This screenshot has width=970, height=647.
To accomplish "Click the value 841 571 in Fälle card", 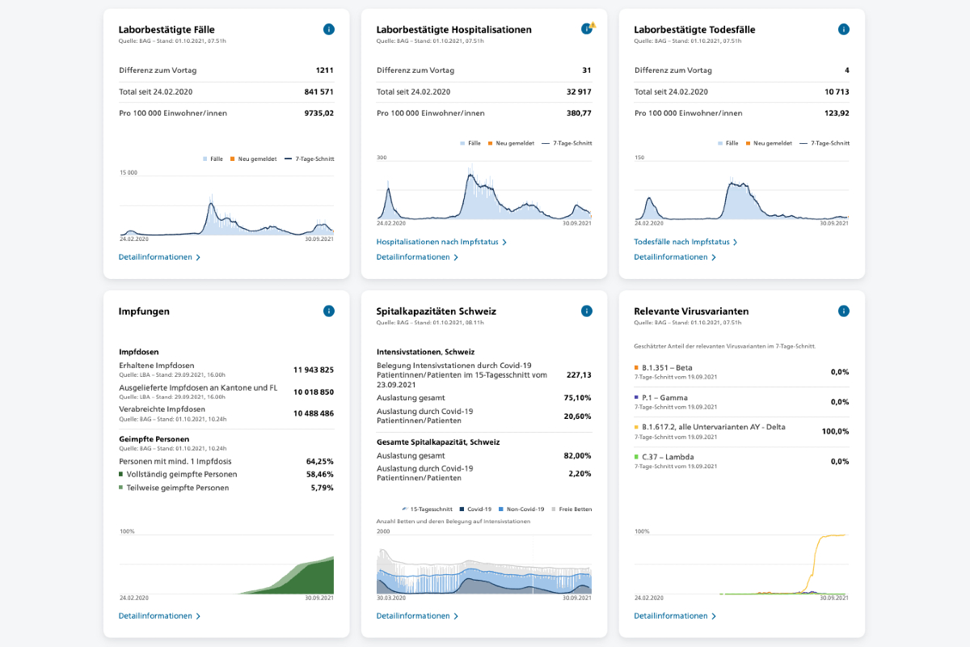I will click(319, 92).
